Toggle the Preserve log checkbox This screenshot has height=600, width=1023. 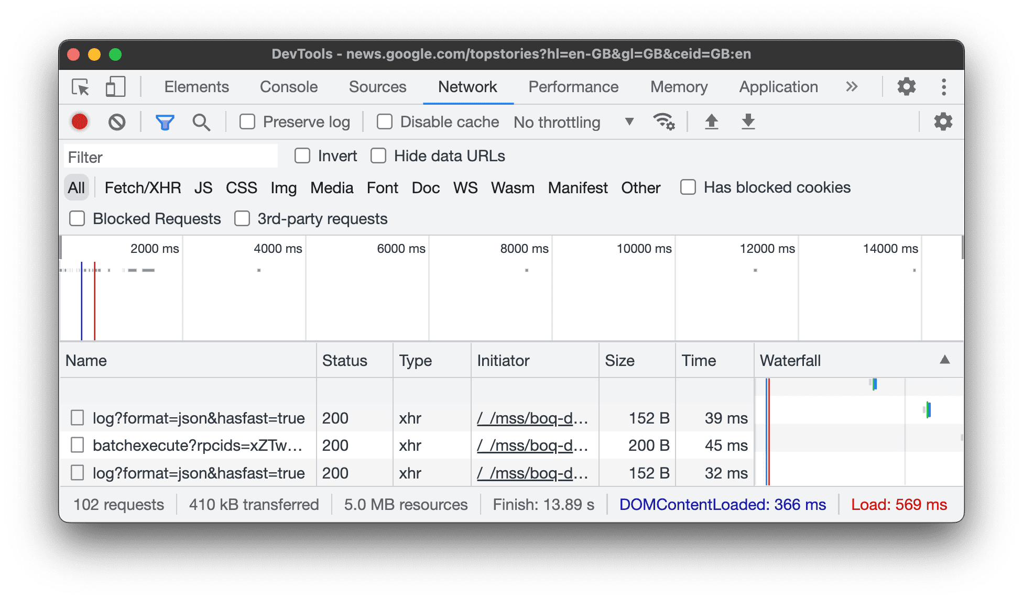[x=249, y=121]
